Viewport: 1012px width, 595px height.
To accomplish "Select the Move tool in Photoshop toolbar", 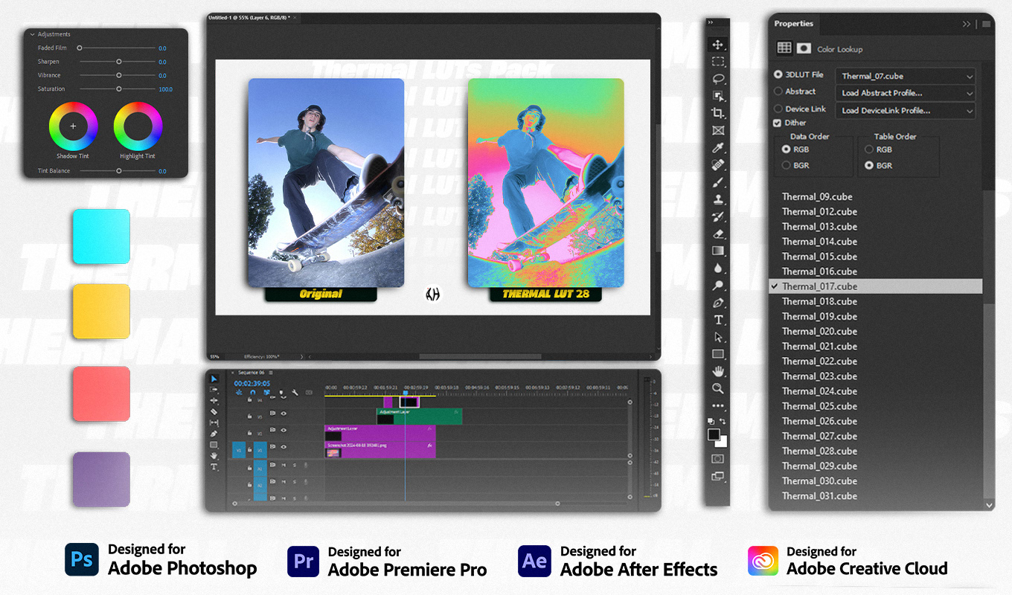I will point(718,45).
